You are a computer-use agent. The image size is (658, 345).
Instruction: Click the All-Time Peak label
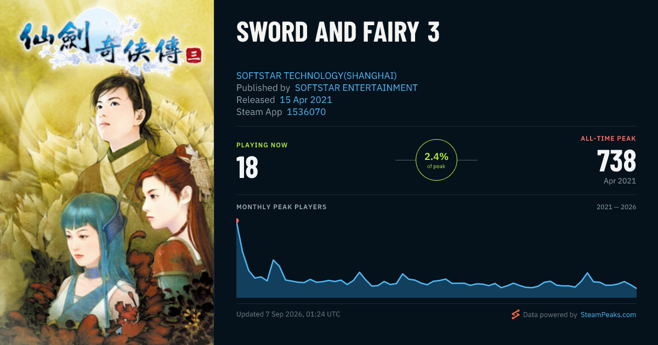tap(609, 139)
